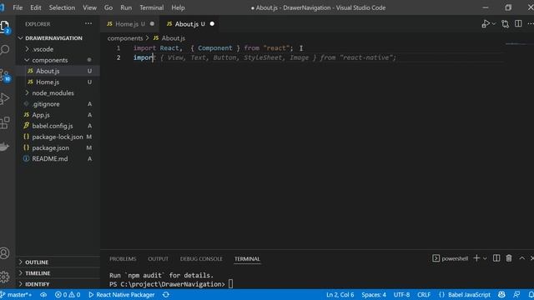The height and width of the screenshot is (300, 534).
Task: Split the terminal panel
Action: (x=496, y=258)
